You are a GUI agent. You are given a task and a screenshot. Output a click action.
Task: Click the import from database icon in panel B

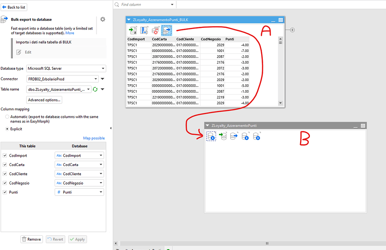coord(222,136)
